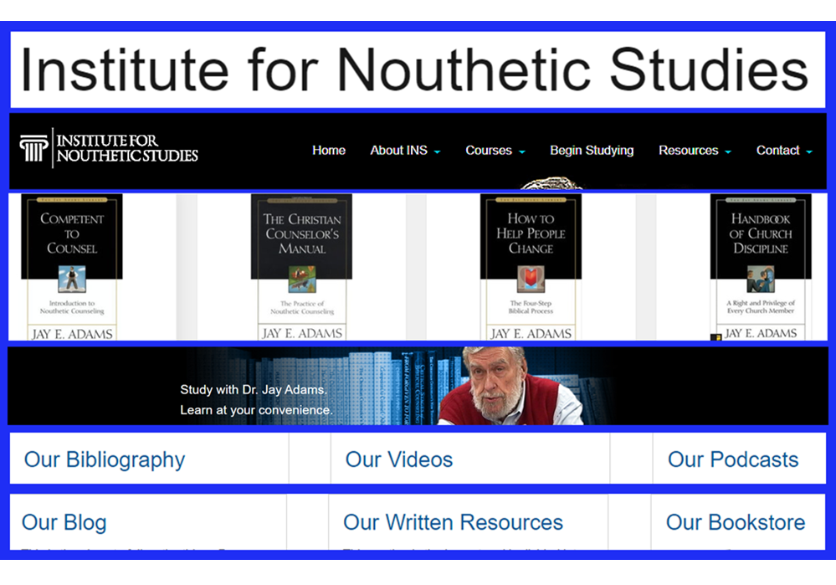Viewport: 836px width, 585px height.
Task: Select Begin Studying in navigation
Action: (592, 151)
